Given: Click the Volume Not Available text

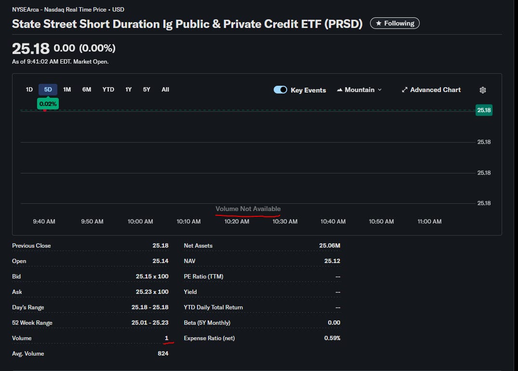Looking at the screenshot, I should tap(248, 209).
